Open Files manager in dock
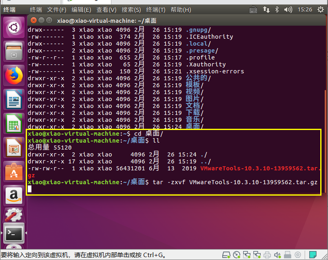 [x=14, y=51]
